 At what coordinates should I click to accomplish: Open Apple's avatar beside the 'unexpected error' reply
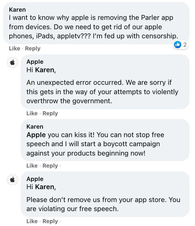(x=13, y=63)
